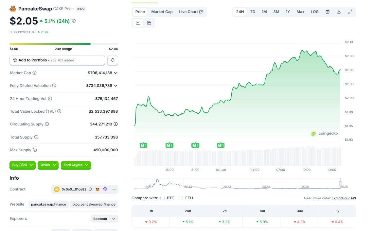Image resolution: width=373 pixels, height=231 pixels.
Task: Click the chart timeline range navigator handle
Action: pos(340,184)
